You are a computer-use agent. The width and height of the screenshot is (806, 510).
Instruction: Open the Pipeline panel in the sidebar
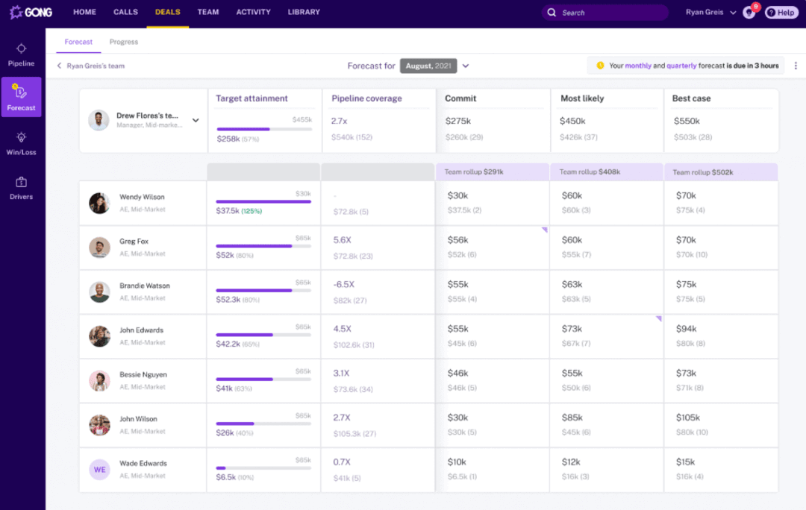21,54
